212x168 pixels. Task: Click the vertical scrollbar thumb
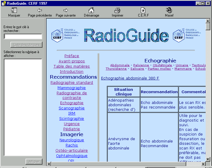pos(208,26)
